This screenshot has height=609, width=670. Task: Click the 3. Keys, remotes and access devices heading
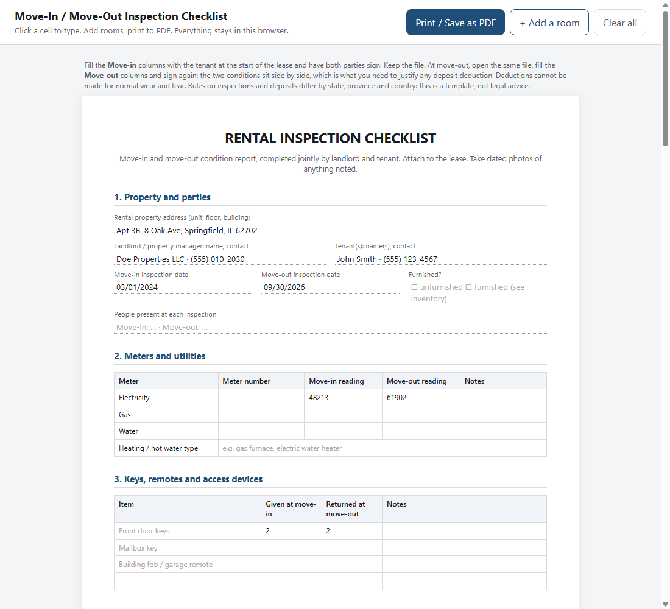coord(188,479)
